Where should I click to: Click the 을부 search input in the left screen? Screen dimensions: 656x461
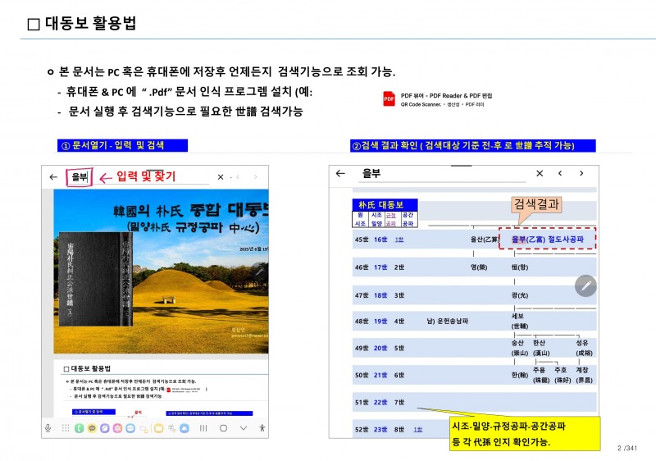point(79,177)
